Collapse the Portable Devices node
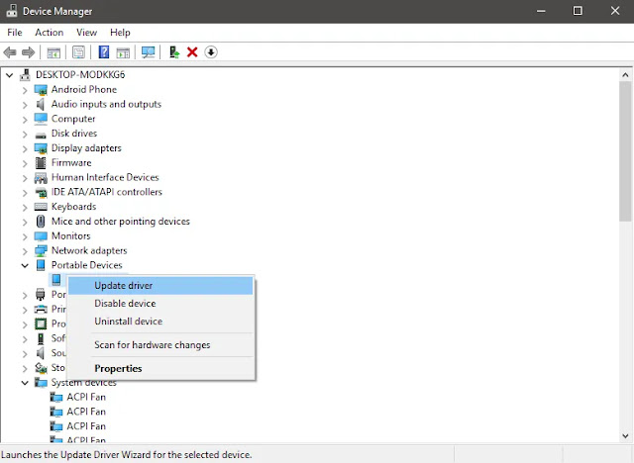 click(25, 265)
